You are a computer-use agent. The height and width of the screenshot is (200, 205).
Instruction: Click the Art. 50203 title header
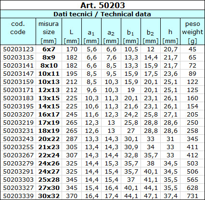[102, 5]
